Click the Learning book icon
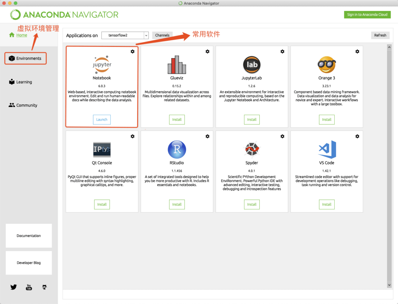The height and width of the screenshot is (304, 398). click(12, 82)
